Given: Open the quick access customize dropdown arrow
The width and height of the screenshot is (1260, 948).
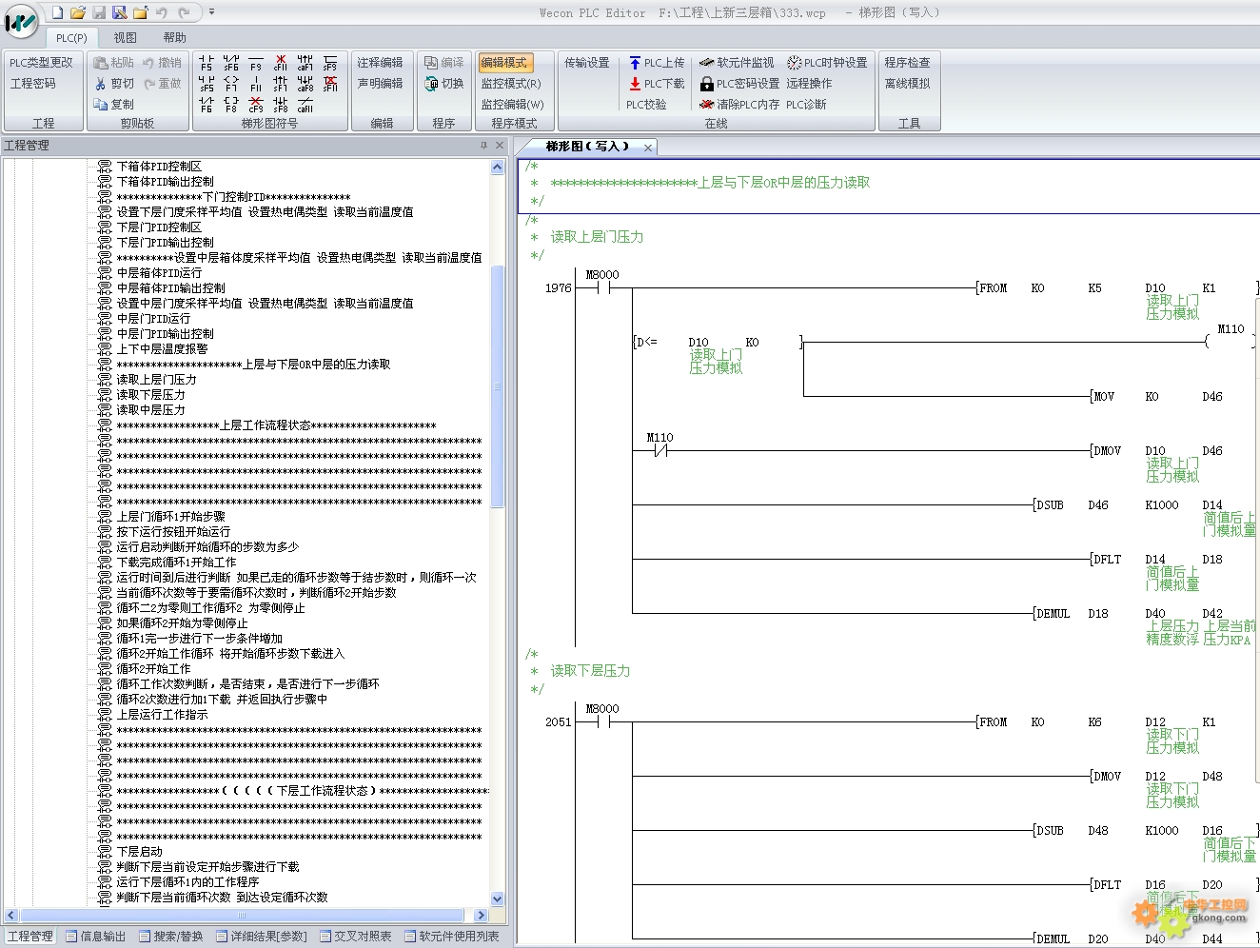Looking at the screenshot, I should click(211, 12).
